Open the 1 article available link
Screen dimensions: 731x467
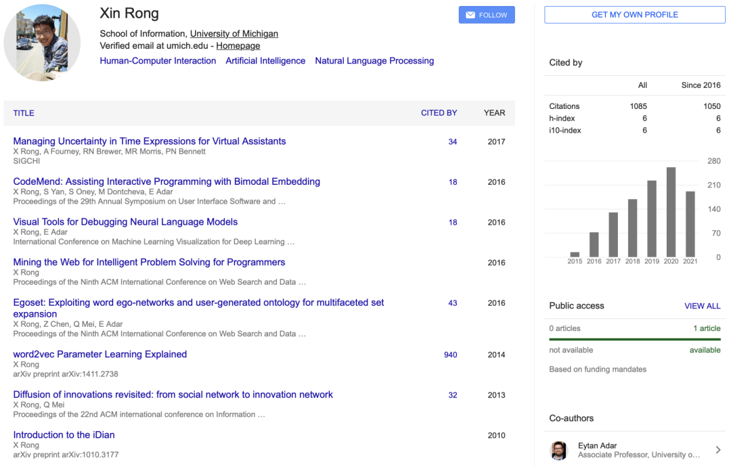point(707,328)
